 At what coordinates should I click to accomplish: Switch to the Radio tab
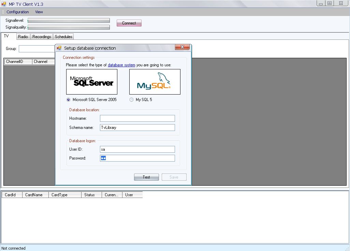(23, 37)
